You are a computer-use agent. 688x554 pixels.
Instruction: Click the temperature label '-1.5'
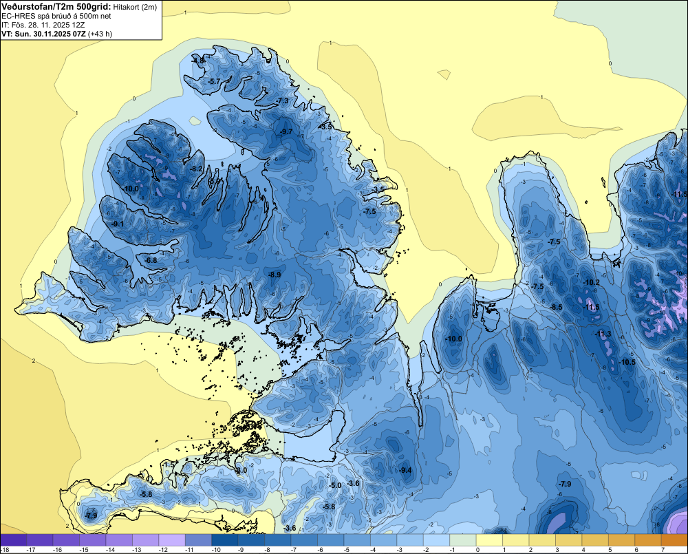169,465
